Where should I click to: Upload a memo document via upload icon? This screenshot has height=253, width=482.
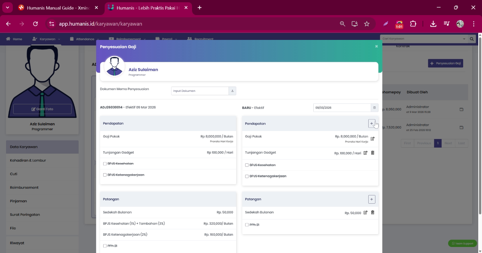pos(232,91)
